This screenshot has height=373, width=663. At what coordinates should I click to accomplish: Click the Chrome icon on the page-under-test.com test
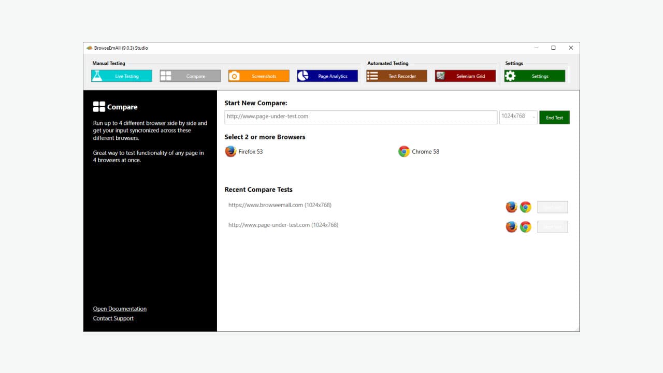coord(525,226)
